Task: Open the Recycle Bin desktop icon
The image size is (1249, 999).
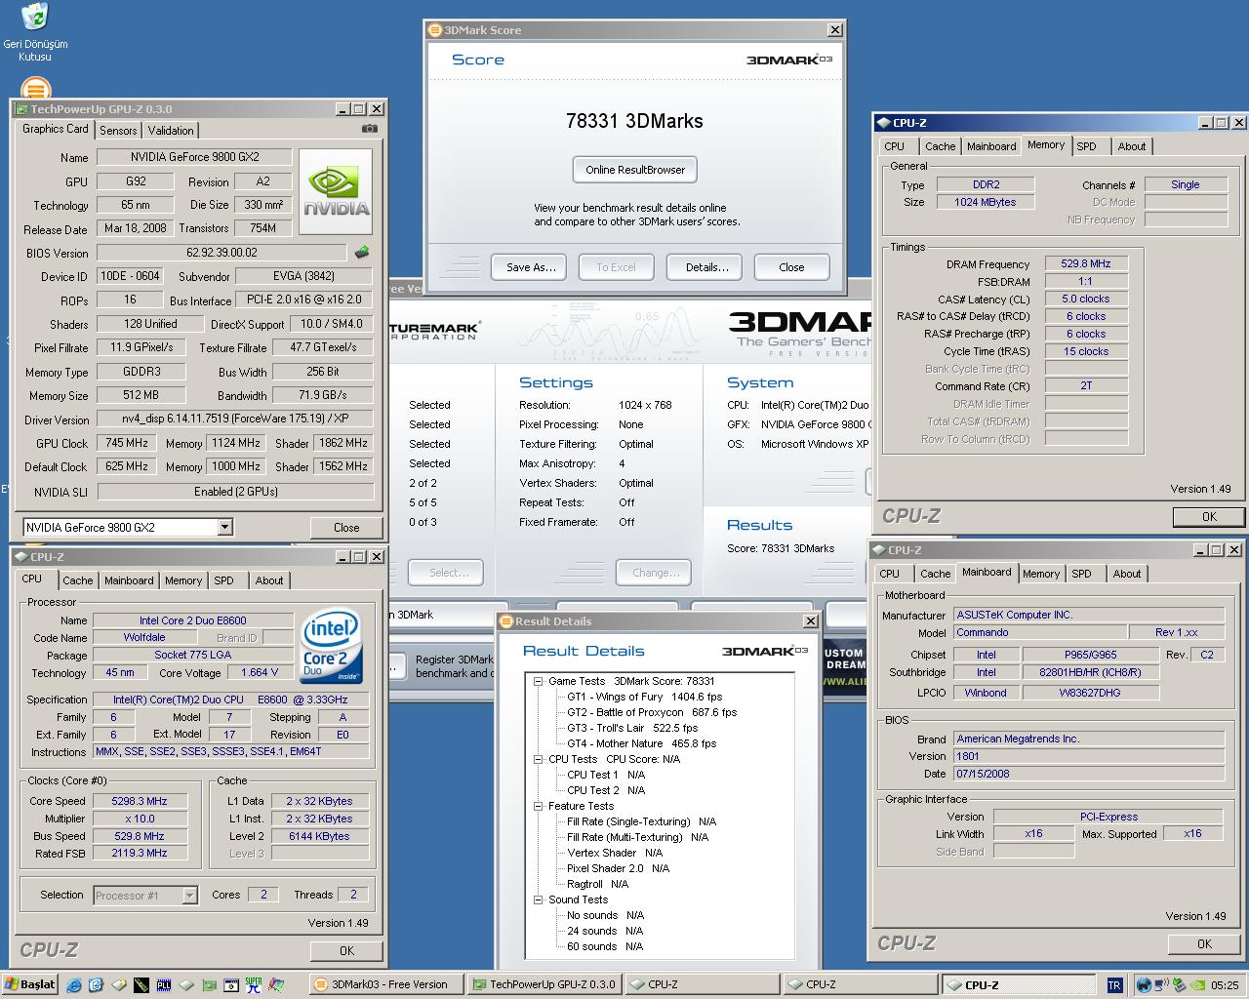Action: click(35, 32)
